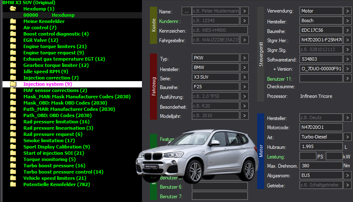Select Rail pressure limitation (16) folder
Screen dimensions: 353x202
pyautogui.click(x=56, y=122)
